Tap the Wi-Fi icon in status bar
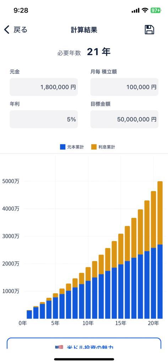 click(145, 10)
